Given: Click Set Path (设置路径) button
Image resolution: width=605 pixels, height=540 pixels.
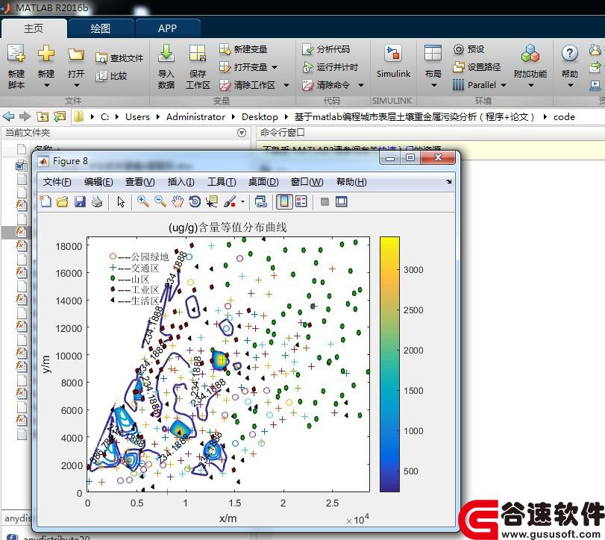Looking at the screenshot, I should coord(477,67).
